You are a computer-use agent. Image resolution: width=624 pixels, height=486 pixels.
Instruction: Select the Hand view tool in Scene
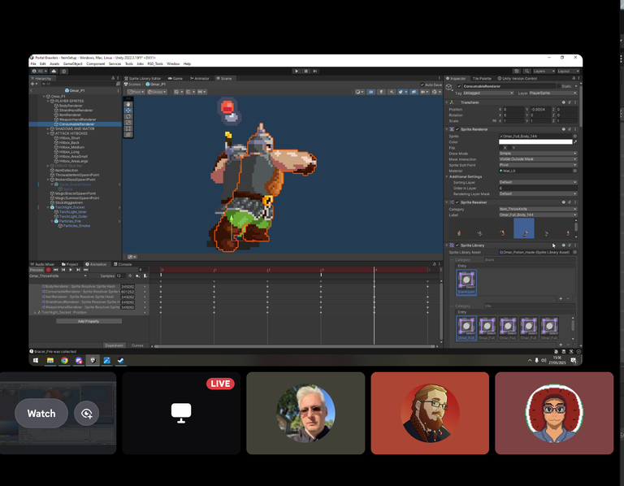click(128, 104)
